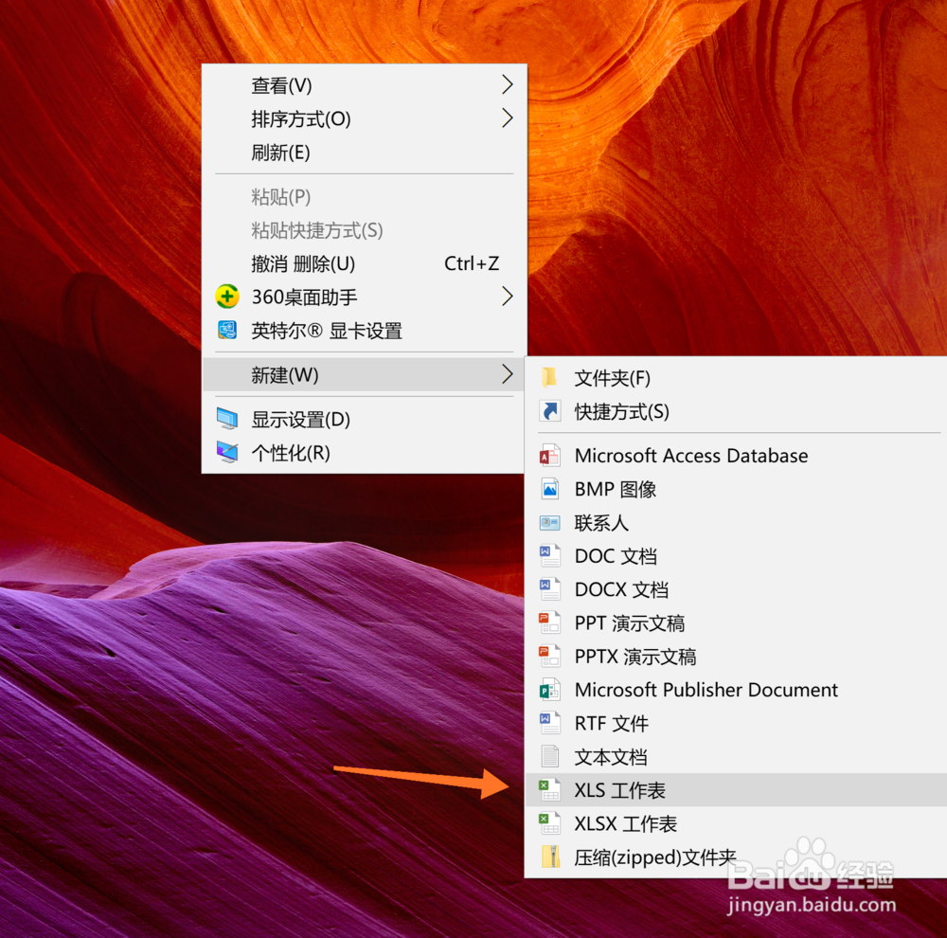
Task: Expand the 新建(W) submenu arrow
Action: [508, 374]
